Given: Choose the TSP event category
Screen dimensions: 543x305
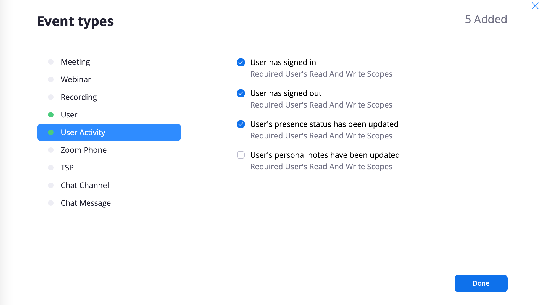Looking at the screenshot, I should [67, 168].
